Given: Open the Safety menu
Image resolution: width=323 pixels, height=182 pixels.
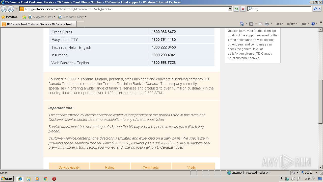Looking at the screenshot, I should point(292,24).
